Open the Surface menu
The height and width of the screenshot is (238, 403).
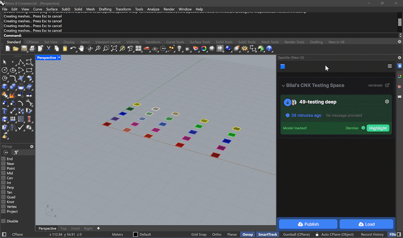coord(52,9)
